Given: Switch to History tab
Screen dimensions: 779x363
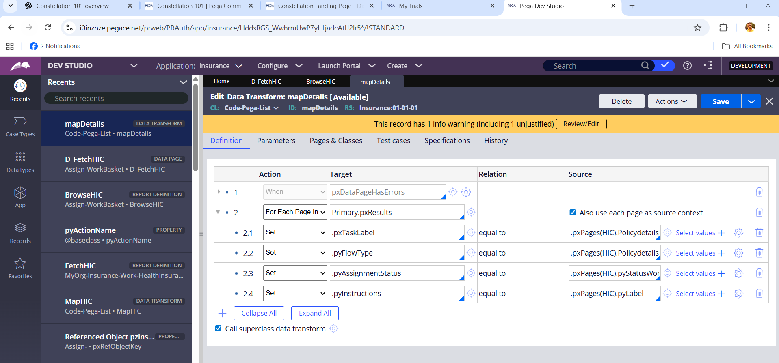Looking at the screenshot, I should [x=496, y=140].
